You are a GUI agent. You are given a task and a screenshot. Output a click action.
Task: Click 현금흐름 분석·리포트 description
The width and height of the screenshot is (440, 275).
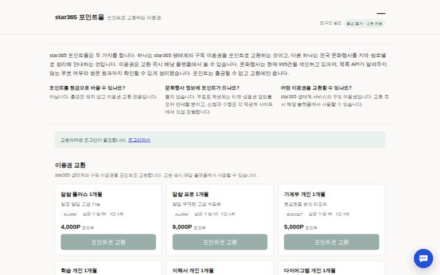[305, 204]
